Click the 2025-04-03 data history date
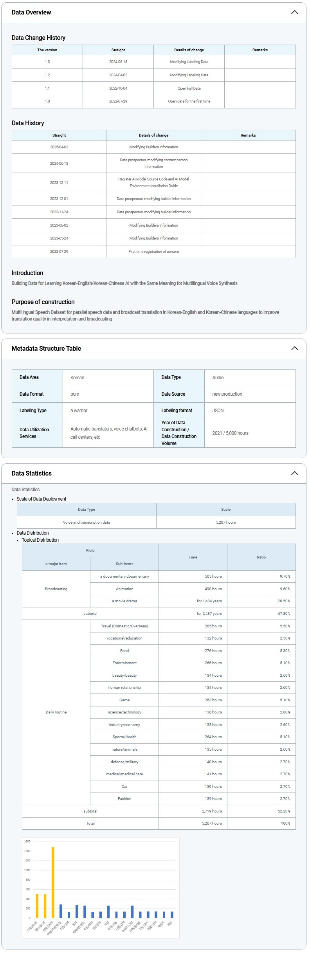Screen dimensions: 310x953 pyautogui.click(x=59, y=147)
